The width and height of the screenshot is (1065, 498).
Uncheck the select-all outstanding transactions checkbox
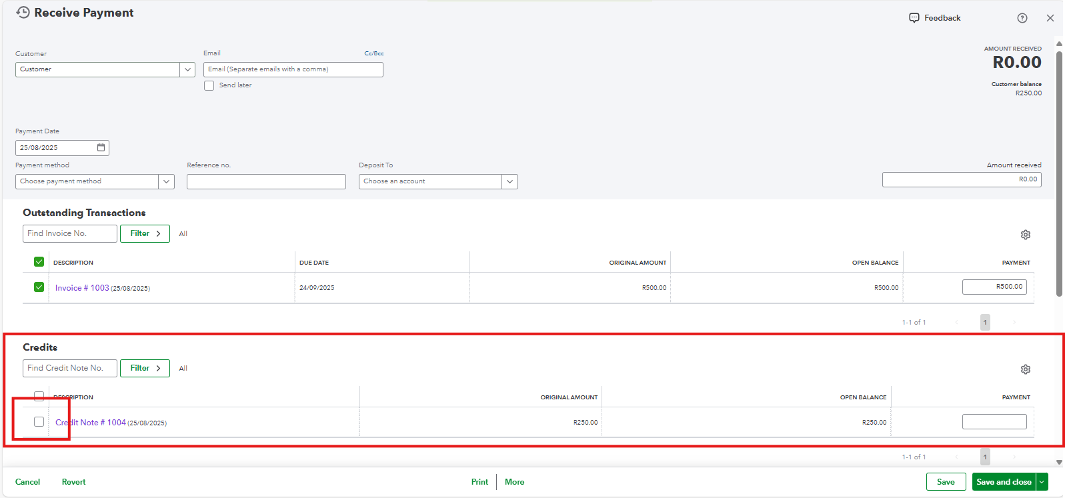[x=39, y=262]
